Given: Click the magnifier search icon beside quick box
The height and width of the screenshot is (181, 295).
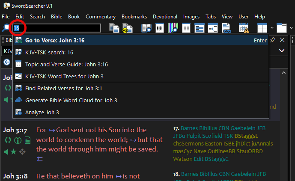Looking at the screenshot, I should 6,28.
